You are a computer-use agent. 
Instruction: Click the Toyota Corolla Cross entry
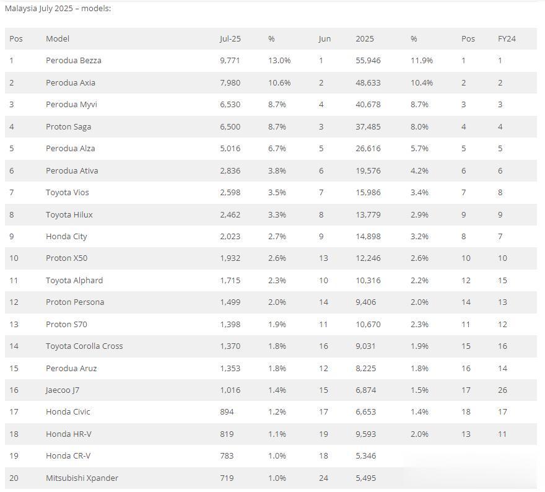point(84,346)
